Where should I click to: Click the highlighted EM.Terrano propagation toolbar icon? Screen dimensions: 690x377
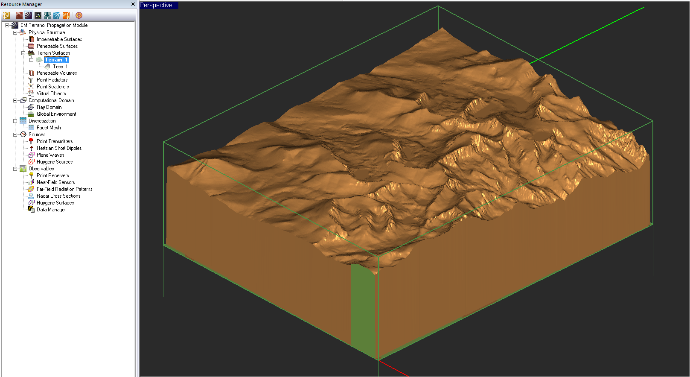[28, 15]
